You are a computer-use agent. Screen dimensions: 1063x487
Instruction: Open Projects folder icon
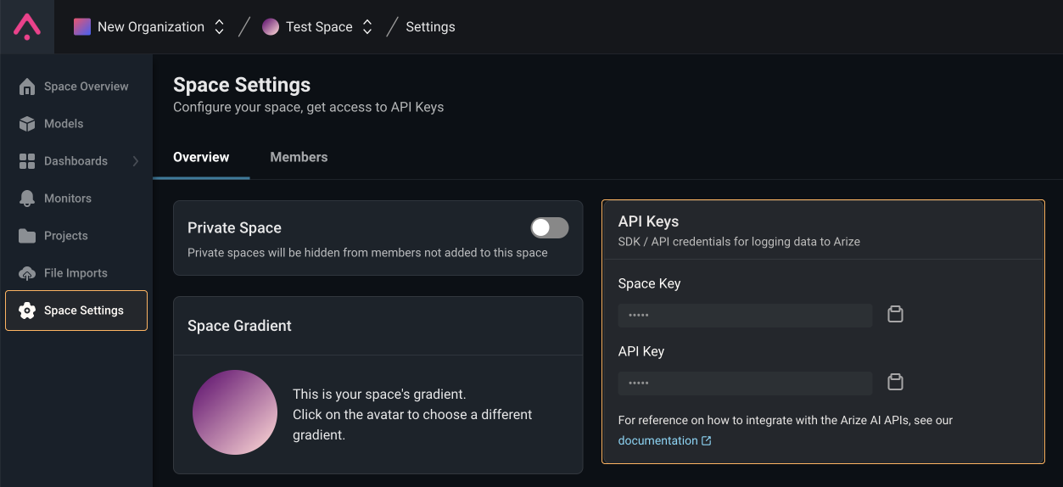[x=27, y=236]
